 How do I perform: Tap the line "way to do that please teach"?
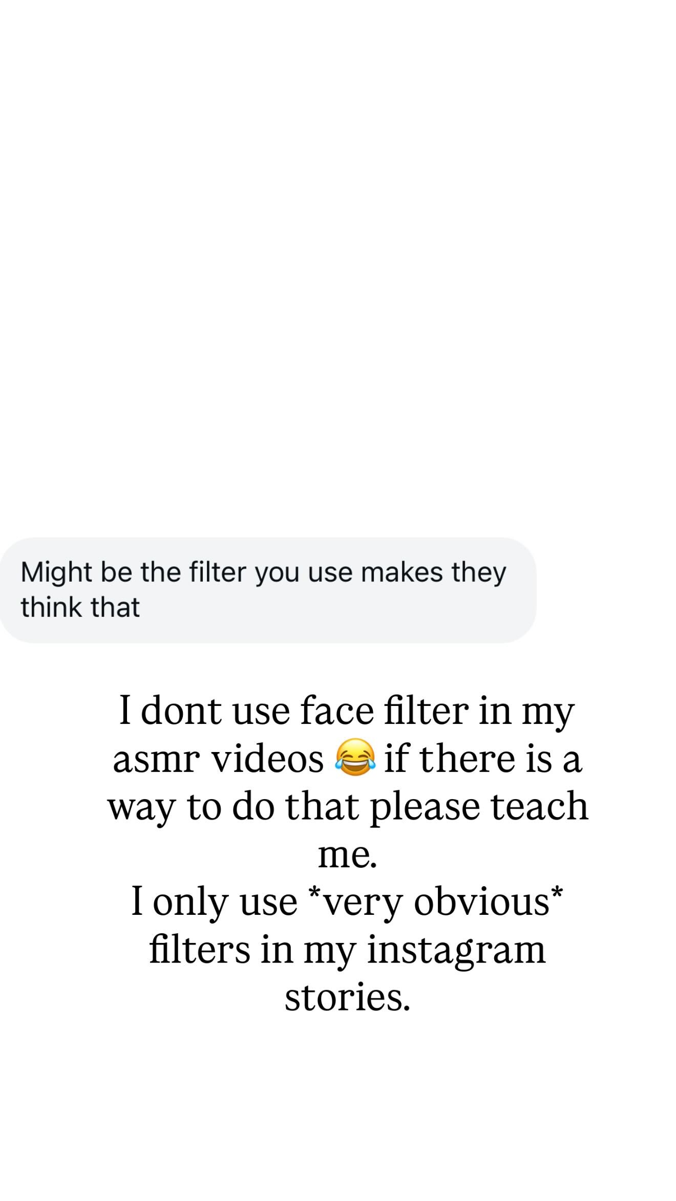(348, 806)
